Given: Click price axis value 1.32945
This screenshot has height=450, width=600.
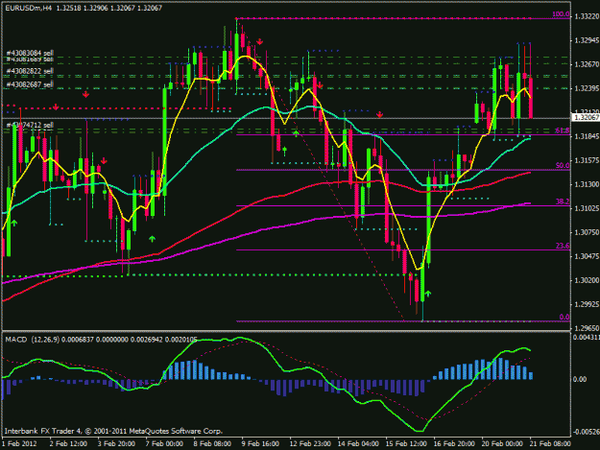Looking at the screenshot, I should (587, 40).
